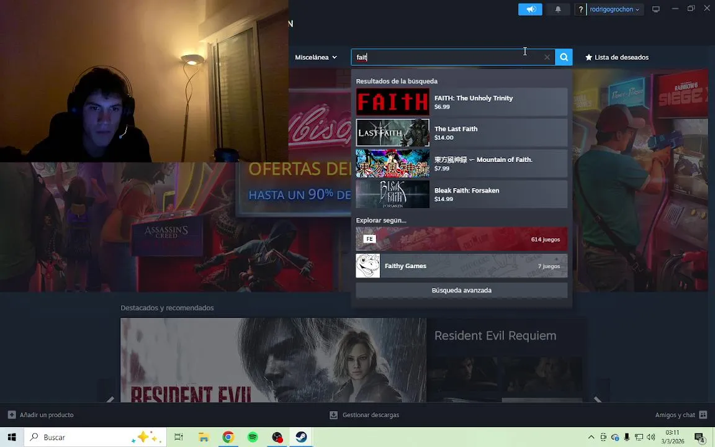Open The Last Faith capsule thumbnail
The height and width of the screenshot is (447, 715).
[393, 133]
